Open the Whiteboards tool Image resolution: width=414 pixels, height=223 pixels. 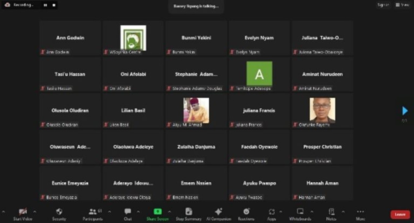pyautogui.click(x=300, y=212)
